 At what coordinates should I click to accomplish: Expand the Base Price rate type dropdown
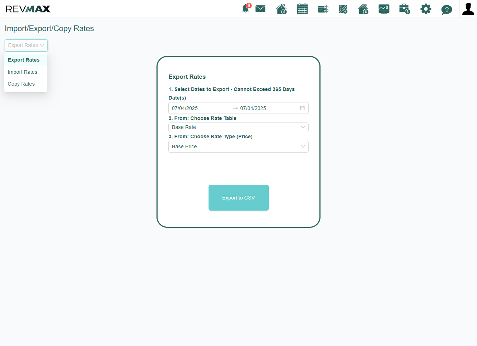tap(238, 146)
